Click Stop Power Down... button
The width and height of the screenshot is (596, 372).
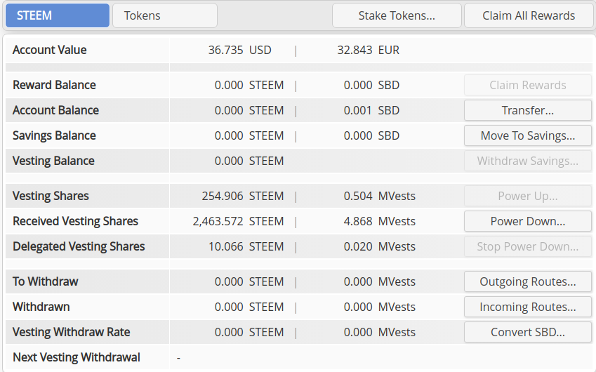528,246
